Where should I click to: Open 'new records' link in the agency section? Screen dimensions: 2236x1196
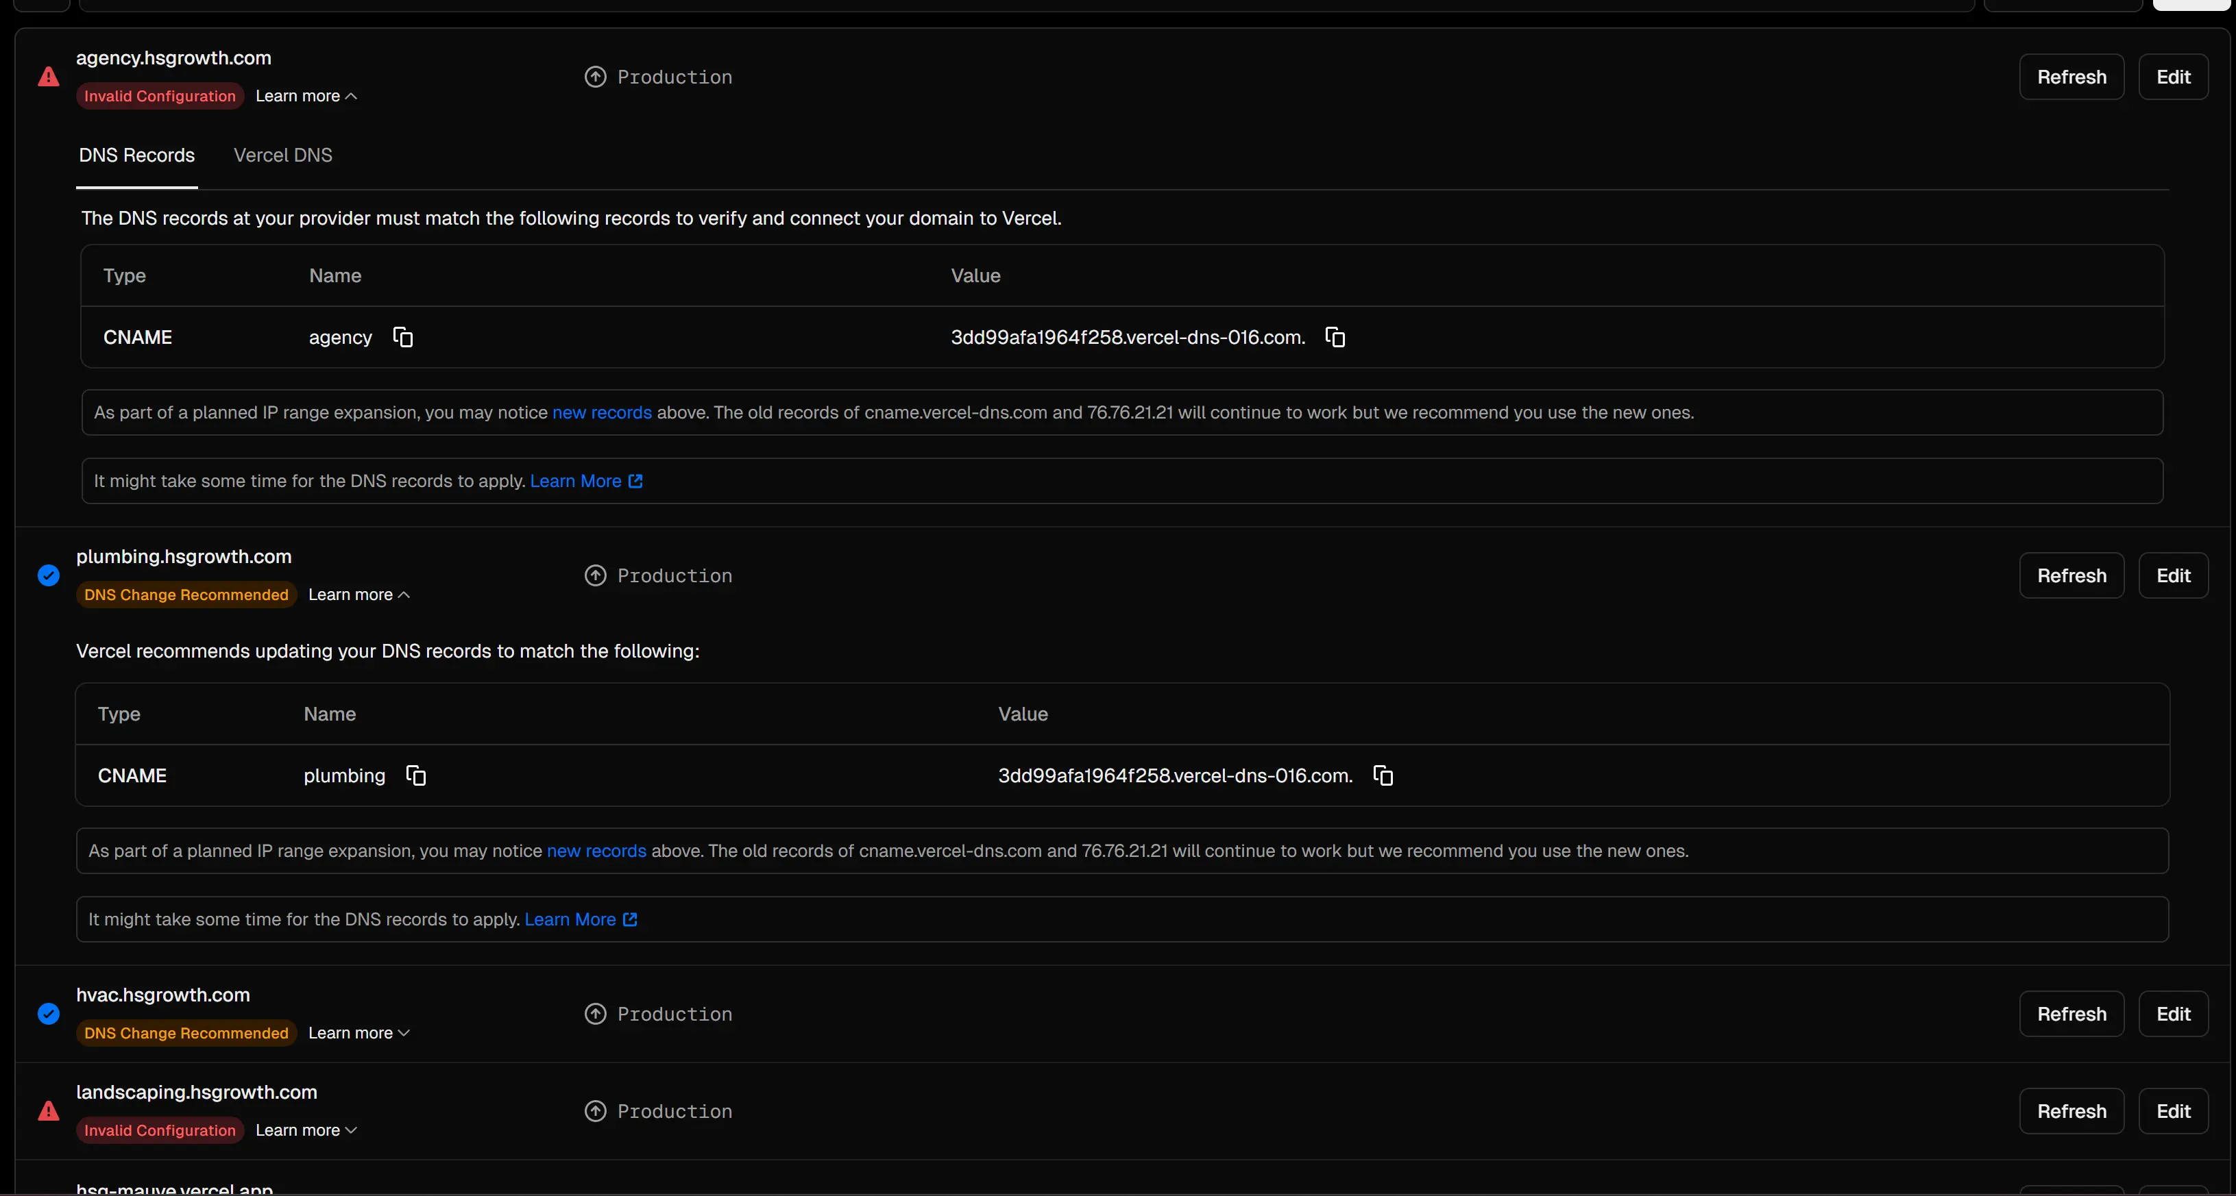(x=602, y=413)
